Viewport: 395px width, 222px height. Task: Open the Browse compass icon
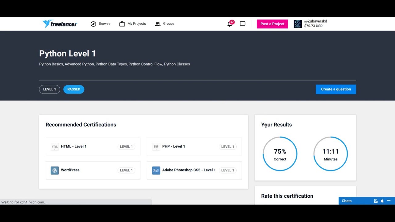93,24
